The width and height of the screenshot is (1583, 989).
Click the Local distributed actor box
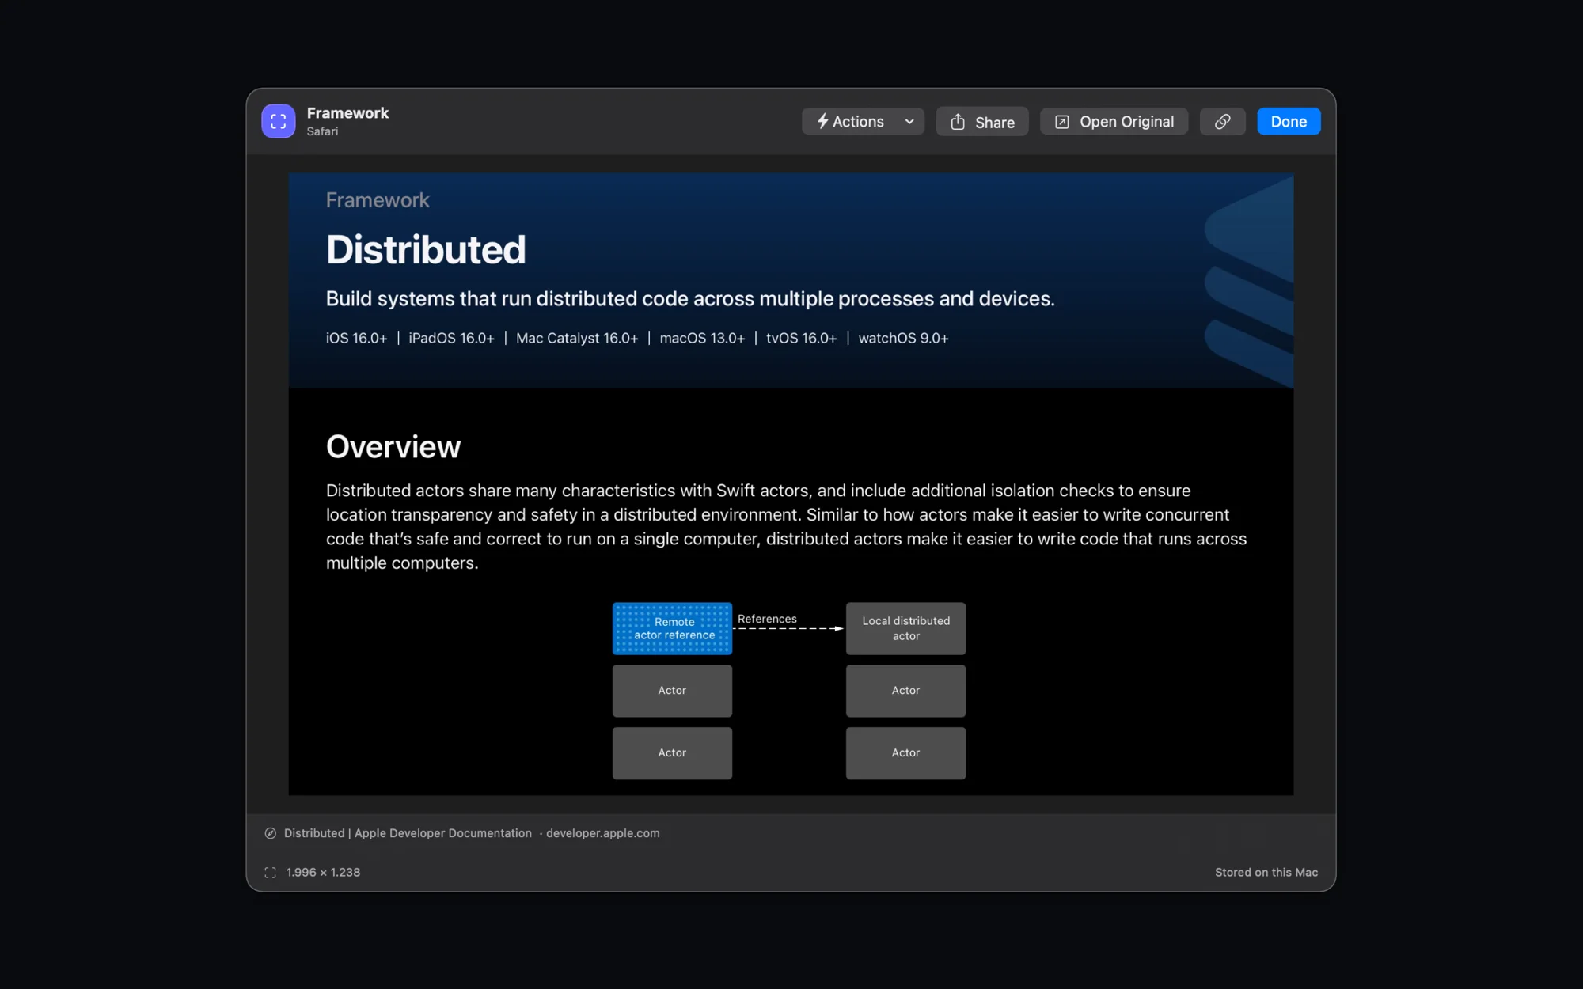[905, 629]
